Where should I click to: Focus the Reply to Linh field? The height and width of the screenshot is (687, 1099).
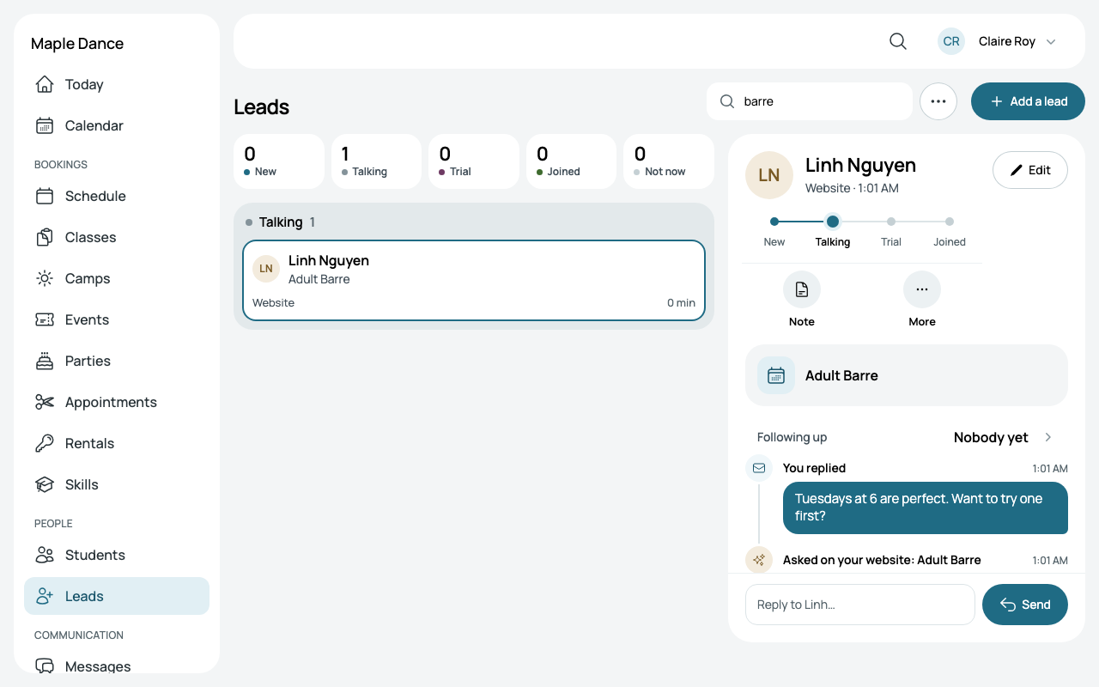click(x=860, y=605)
